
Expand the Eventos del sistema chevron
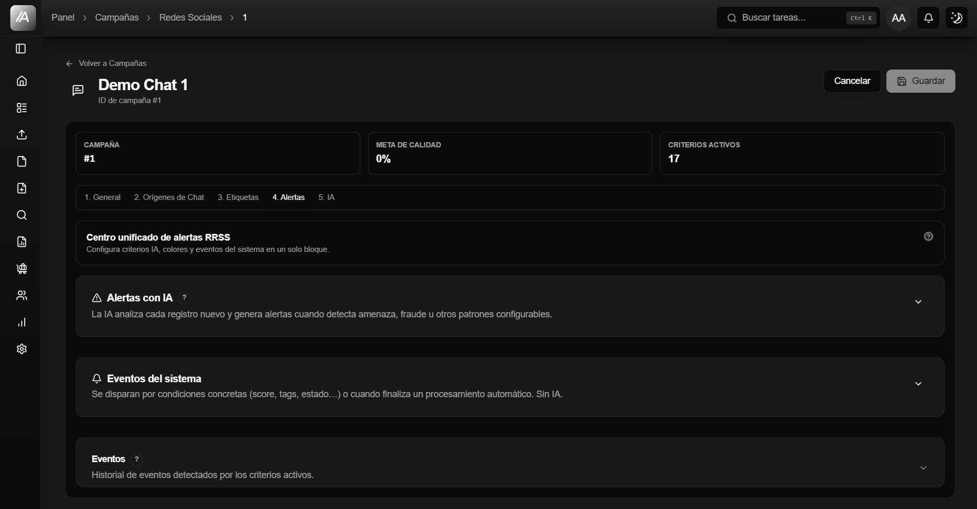tap(918, 384)
